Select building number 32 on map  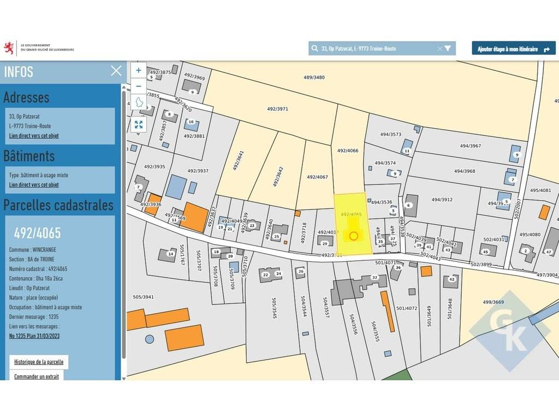[x=374, y=278]
